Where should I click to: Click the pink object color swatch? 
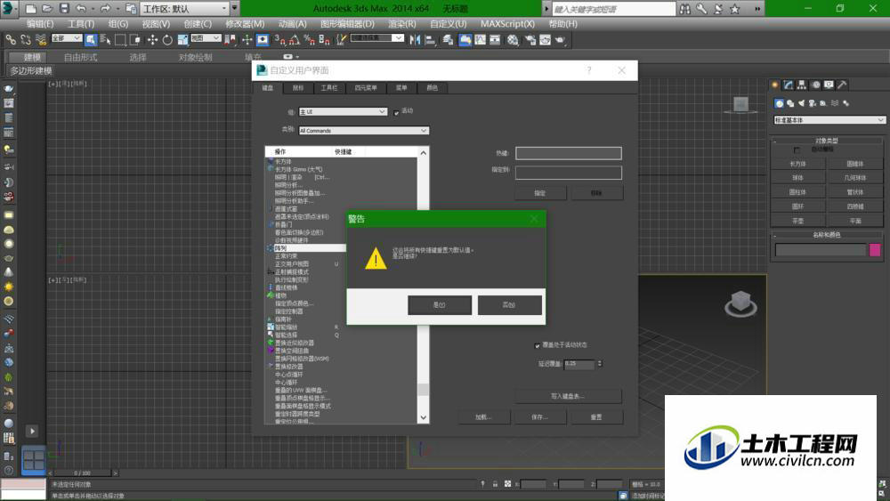coord(875,250)
